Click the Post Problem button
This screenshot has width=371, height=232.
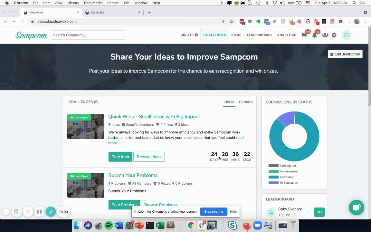point(124,205)
